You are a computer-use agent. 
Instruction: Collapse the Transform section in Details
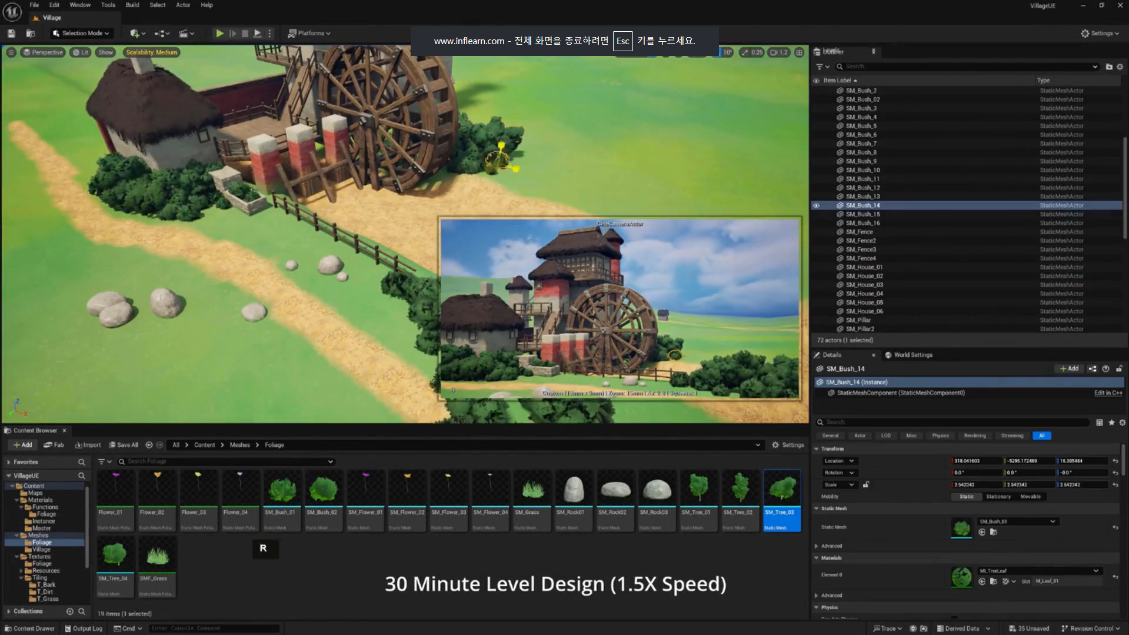point(817,449)
